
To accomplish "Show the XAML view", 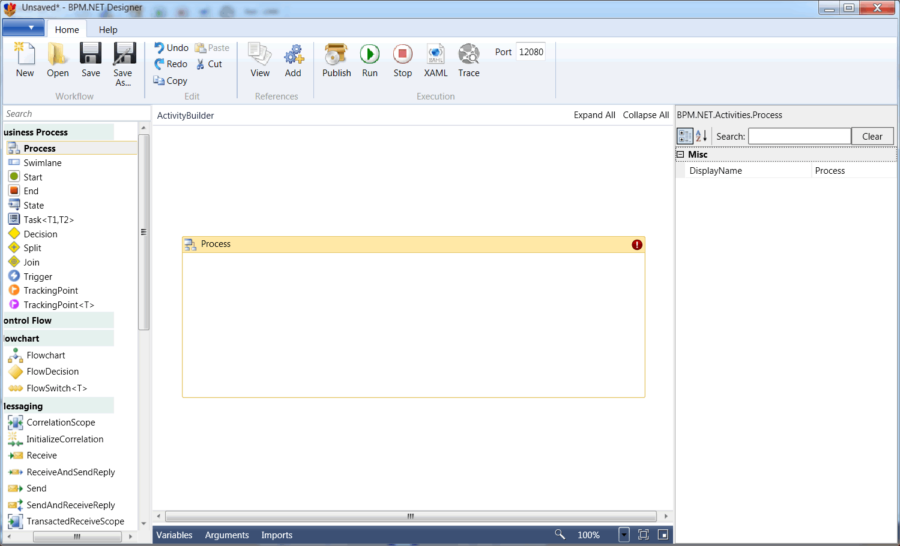I will pos(436,60).
